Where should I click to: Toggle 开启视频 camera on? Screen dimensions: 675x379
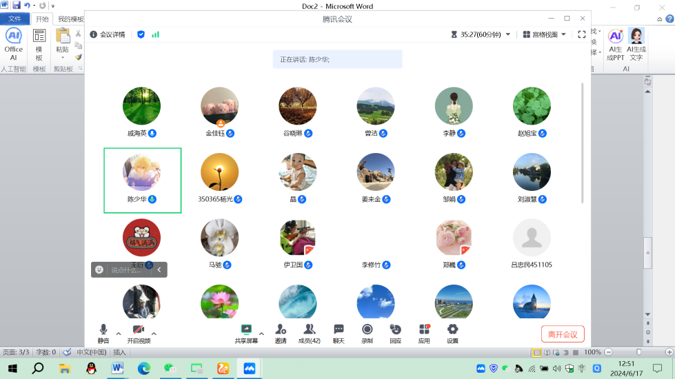[x=139, y=330]
